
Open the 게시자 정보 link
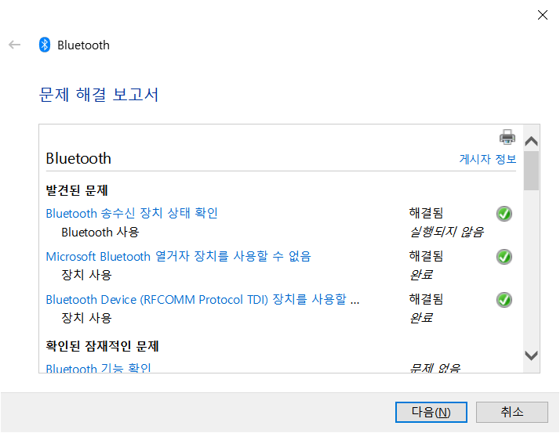tap(488, 159)
